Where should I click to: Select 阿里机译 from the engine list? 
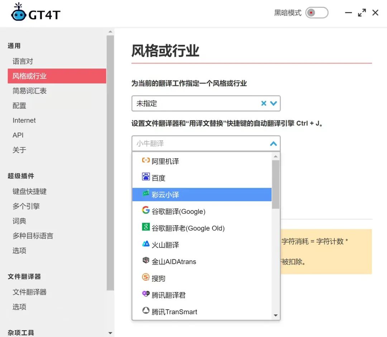(x=202, y=161)
